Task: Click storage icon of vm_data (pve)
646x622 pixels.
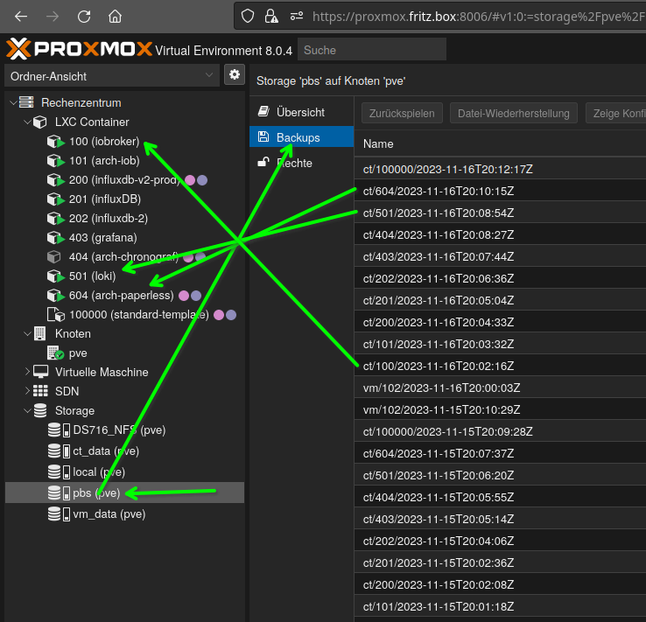Action: [59, 514]
